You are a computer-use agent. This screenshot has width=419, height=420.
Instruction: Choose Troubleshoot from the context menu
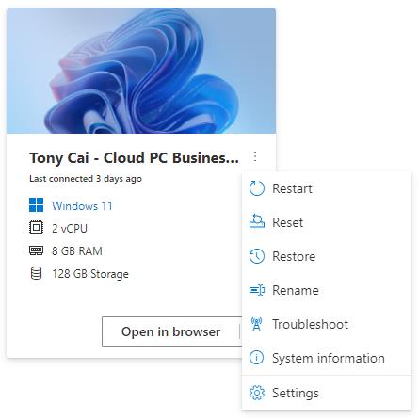coord(327,324)
